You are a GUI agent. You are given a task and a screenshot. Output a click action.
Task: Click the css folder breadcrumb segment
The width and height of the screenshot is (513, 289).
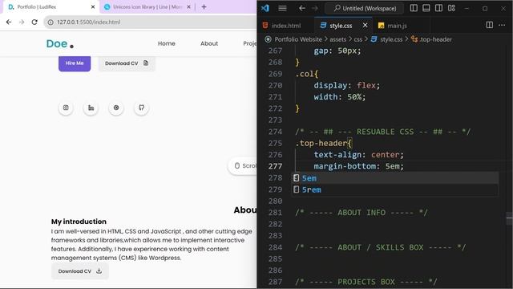click(358, 39)
